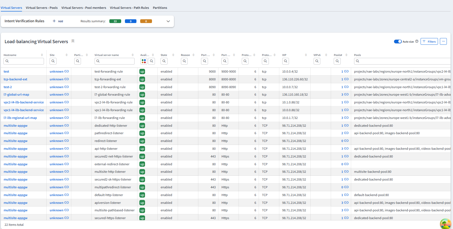Expand the Intent Verification Rules panel
This screenshot has width=453, height=229.
[168, 21]
